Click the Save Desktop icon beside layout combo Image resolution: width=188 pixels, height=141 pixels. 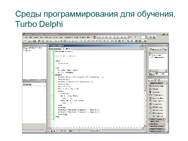tap(151, 37)
